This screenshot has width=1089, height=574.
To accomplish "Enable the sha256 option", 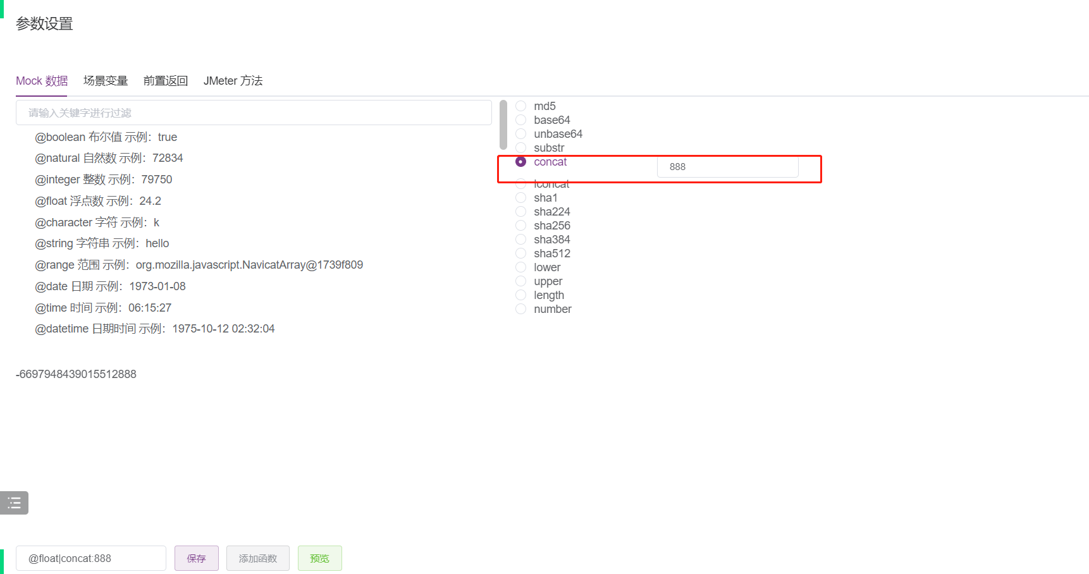I will pyautogui.click(x=520, y=225).
